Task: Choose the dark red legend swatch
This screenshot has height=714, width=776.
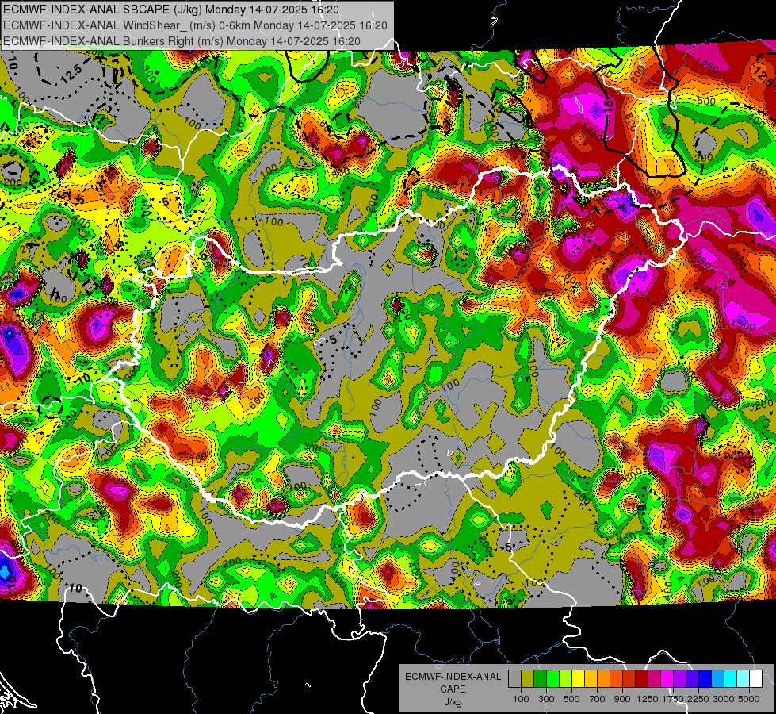Action: pos(641,679)
